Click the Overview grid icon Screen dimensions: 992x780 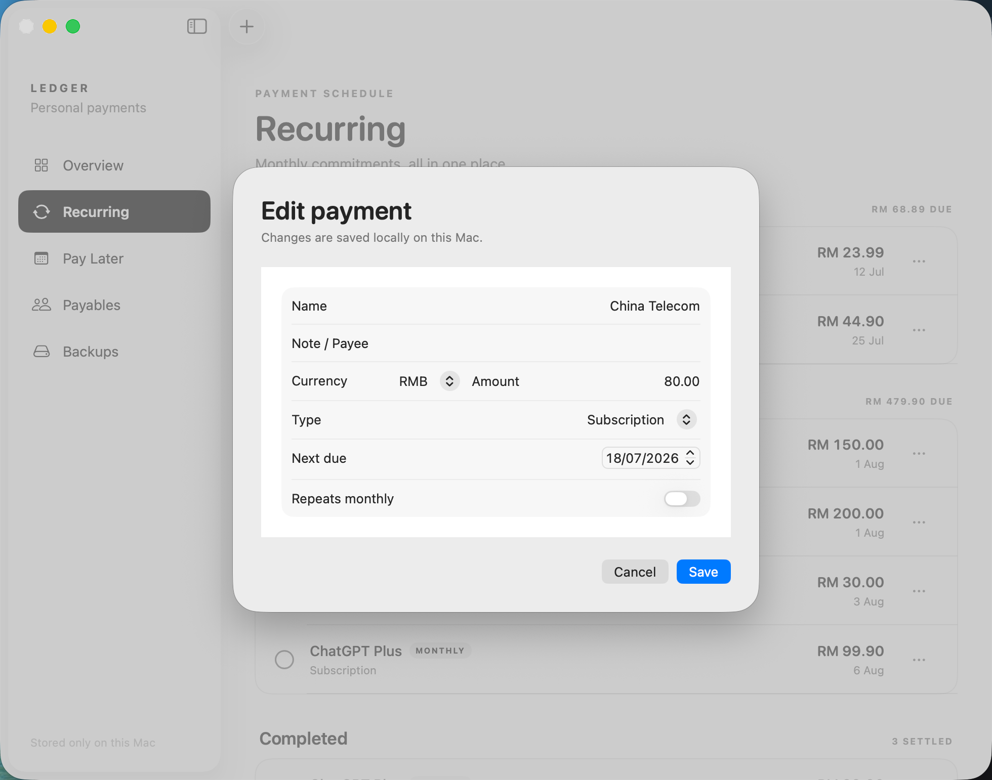41,165
